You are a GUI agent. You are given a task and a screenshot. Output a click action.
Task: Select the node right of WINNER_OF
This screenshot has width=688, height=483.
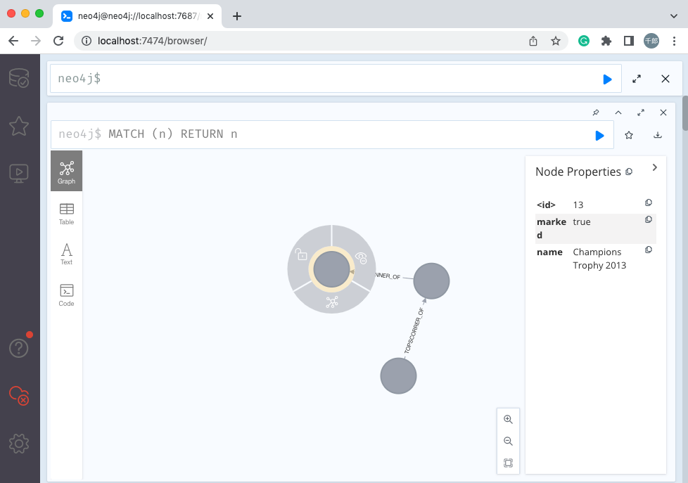tap(432, 281)
